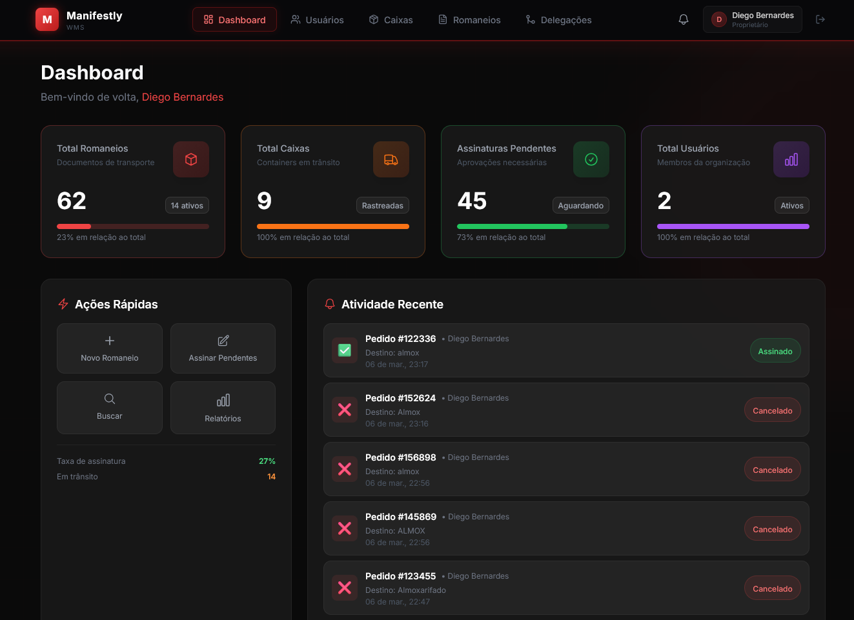Click Cancelado badge of Pedido #156898
The image size is (854, 620).
(773, 470)
